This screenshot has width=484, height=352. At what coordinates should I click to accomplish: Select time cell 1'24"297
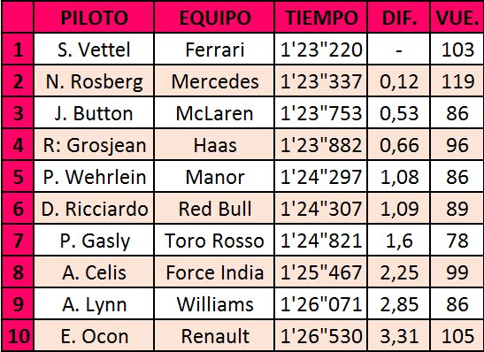[x=321, y=177]
